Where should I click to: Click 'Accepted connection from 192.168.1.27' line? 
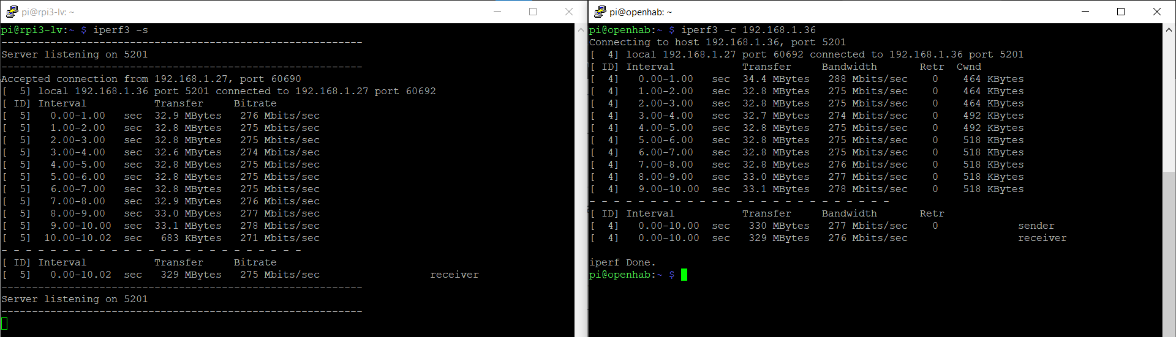click(151, 79)
